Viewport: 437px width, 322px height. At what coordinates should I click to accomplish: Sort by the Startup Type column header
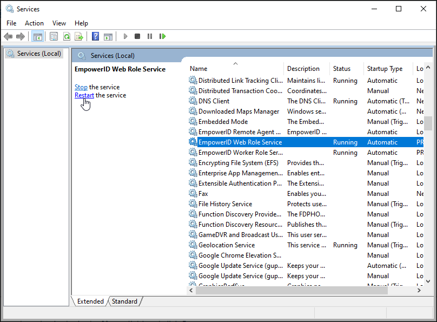[384, 69]
